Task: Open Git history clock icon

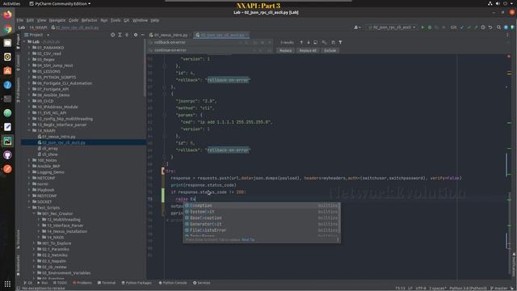Action: (x=483, y=27)
